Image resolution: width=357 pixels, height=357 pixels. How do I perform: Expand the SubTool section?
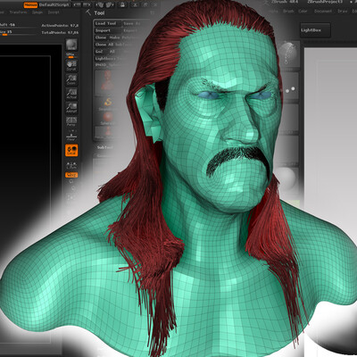[105, 147]
